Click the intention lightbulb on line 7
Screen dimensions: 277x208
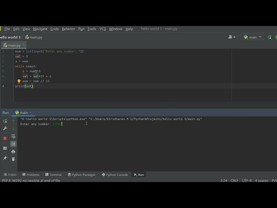tap(19, 81)
